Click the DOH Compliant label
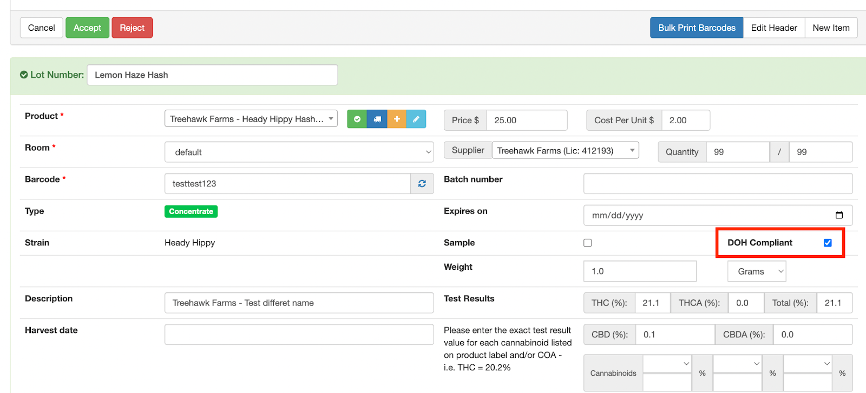The height and width of the screenshot is (393, 866). click(x=760, y=243)
